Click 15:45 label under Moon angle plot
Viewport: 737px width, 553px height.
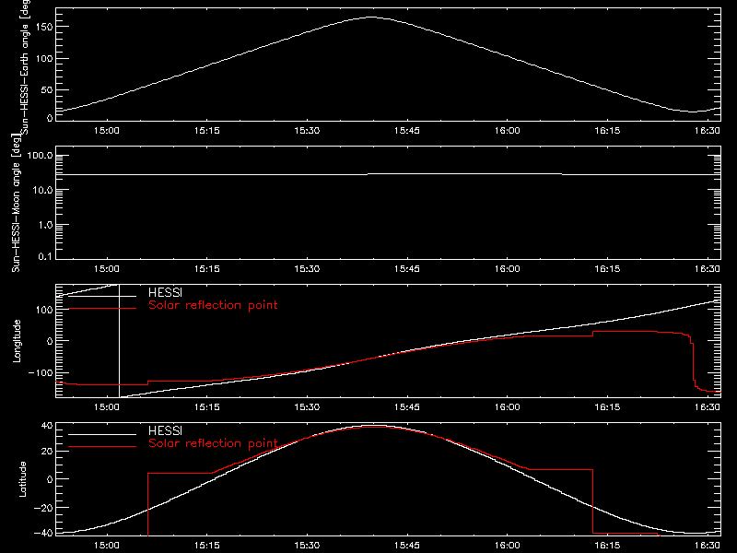click(407, 269)
